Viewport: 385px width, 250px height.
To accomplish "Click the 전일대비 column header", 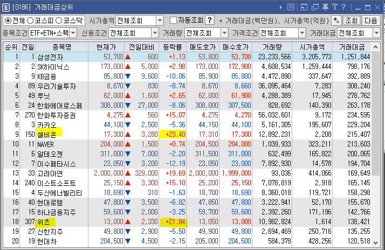I will pyautogui.click(x=142, y=47).
